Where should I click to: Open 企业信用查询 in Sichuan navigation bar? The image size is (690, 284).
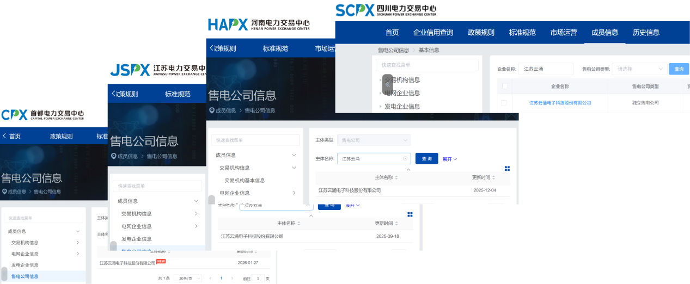click(433, 32)
